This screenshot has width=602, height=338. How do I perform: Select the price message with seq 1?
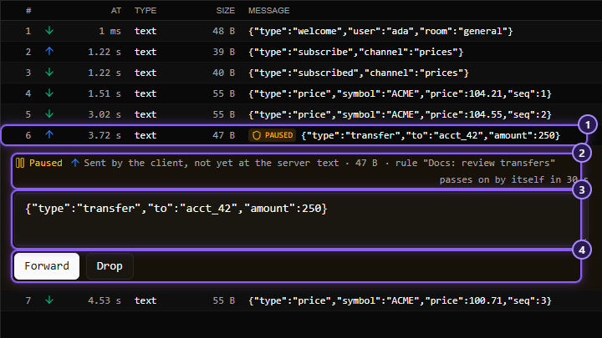click(x=400, y=93)
